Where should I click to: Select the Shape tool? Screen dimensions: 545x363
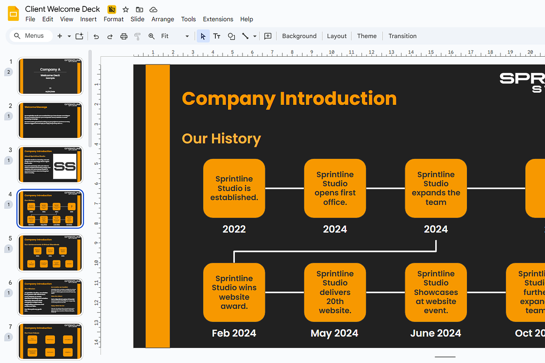[231, 36]
